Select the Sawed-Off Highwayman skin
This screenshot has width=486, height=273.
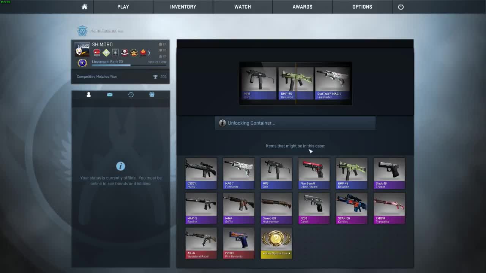coord(276,209)
